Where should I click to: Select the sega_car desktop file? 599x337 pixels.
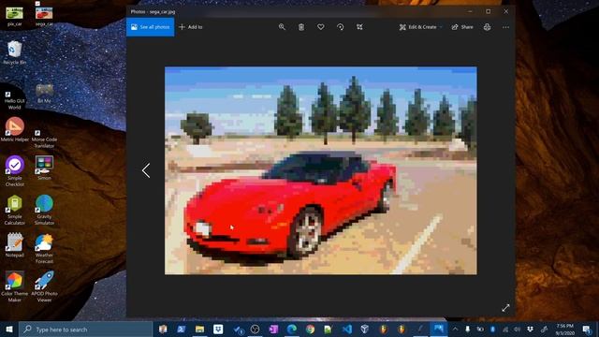coord(44,16)
